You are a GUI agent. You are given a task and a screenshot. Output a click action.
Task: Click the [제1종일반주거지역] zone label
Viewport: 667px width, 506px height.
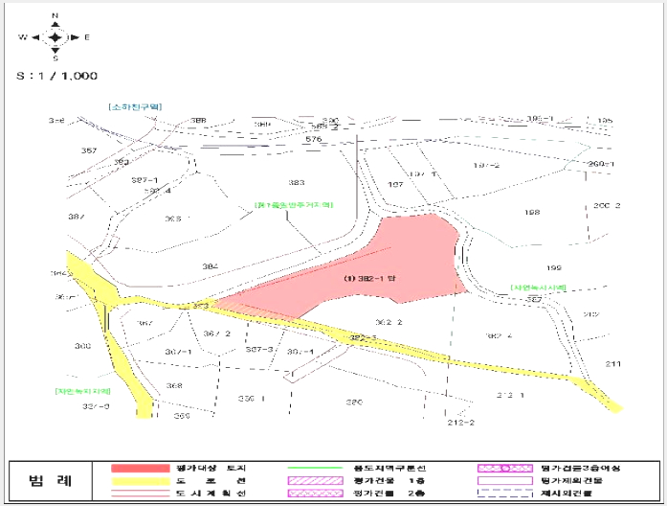[294, 205]
